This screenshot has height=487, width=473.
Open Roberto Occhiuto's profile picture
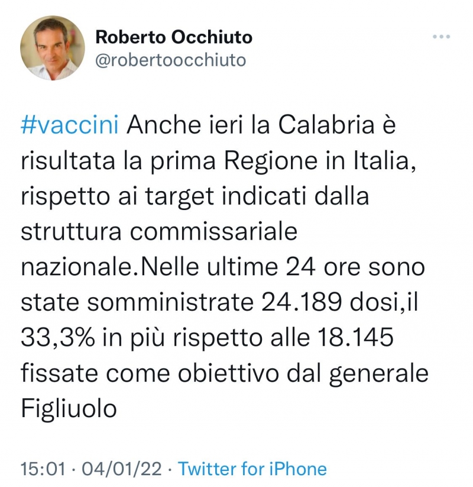[53, 48]
